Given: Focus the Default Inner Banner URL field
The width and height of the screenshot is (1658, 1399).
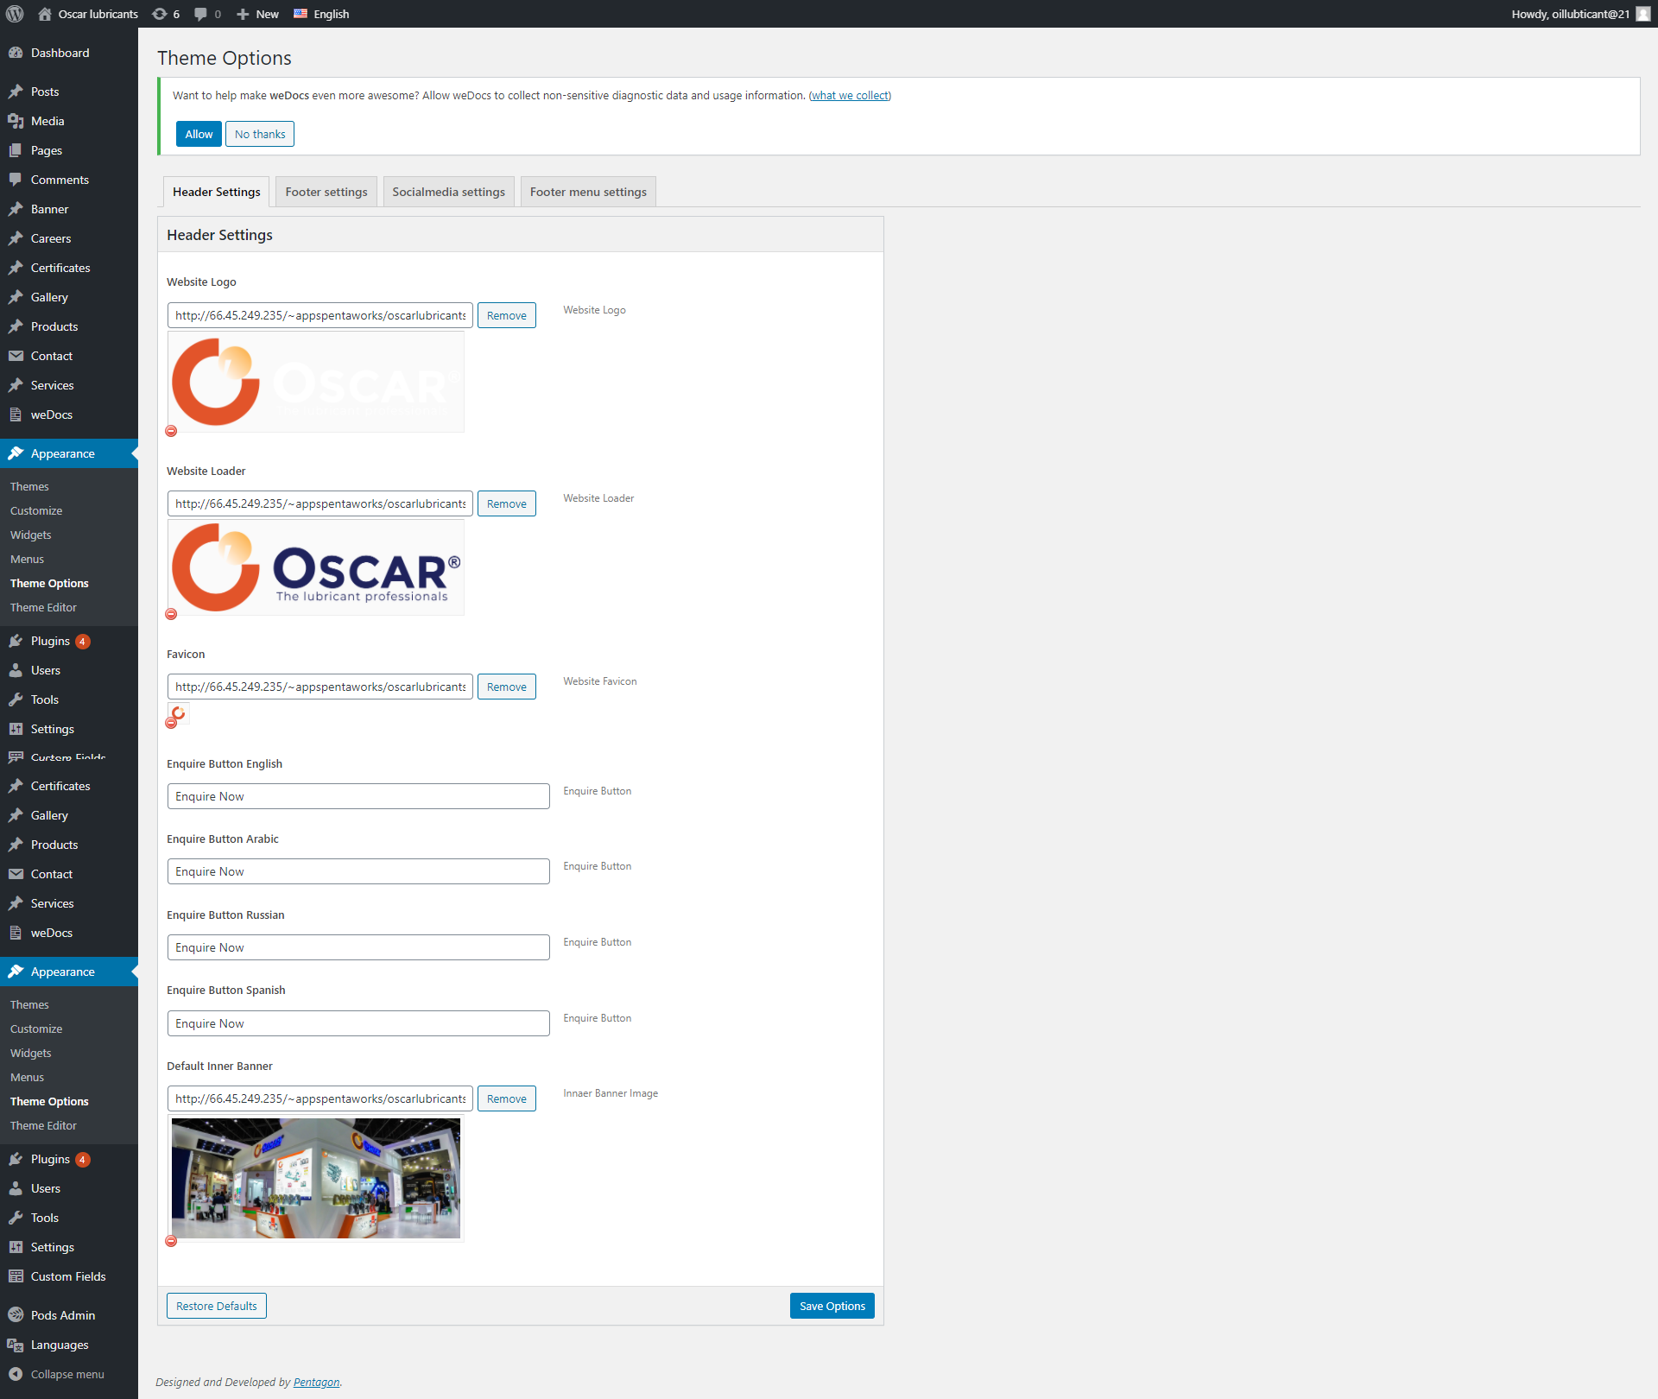Looking at the screenshot, I should pyautogui.click(x=320, y=1098).
